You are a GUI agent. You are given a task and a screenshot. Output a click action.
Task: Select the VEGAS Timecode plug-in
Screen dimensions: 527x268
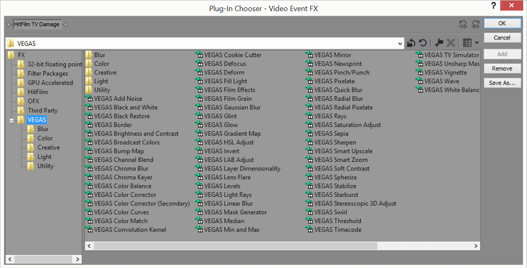pyautogui.click(x=333, y=229)
